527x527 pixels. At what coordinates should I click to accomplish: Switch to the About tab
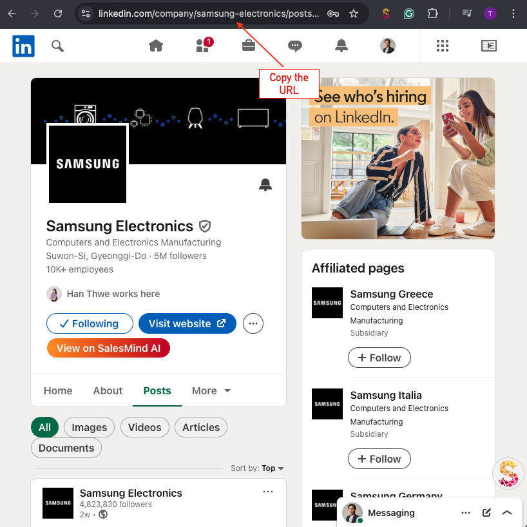point(108,390)
